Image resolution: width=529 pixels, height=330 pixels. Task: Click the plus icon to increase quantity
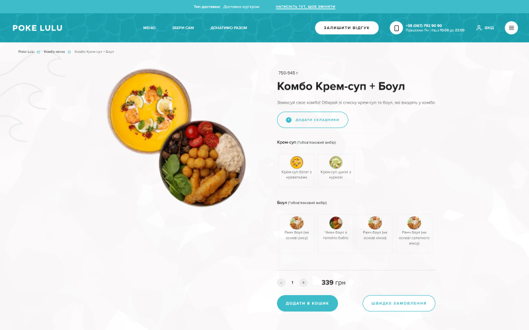pos(304,282)
